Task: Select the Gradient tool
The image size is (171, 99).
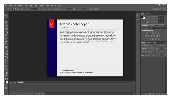Action: [6, 50]
